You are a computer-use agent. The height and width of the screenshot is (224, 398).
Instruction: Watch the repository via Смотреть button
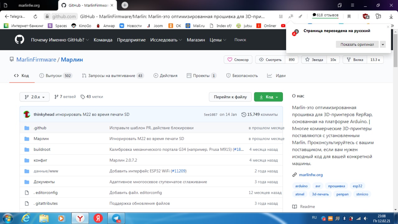point(270,60)
